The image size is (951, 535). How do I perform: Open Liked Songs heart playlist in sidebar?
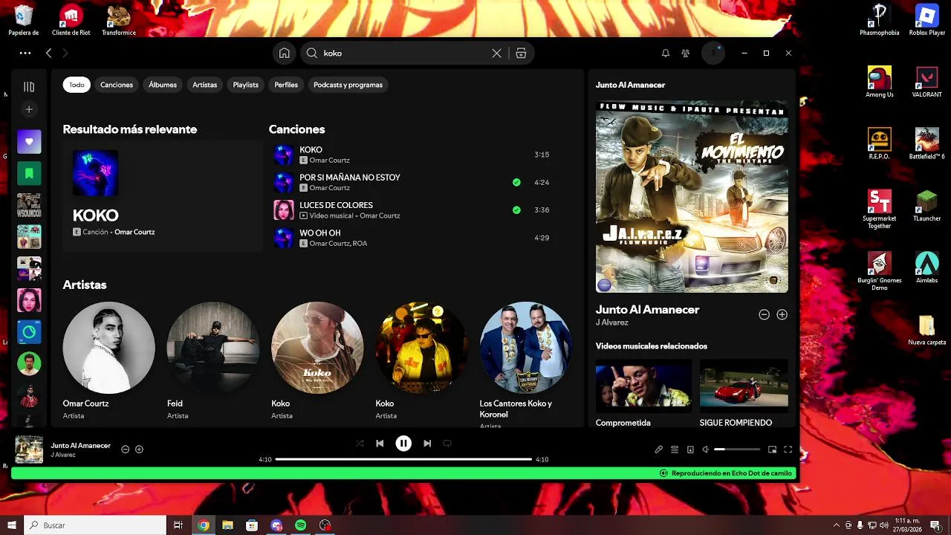tap(29, 141)
